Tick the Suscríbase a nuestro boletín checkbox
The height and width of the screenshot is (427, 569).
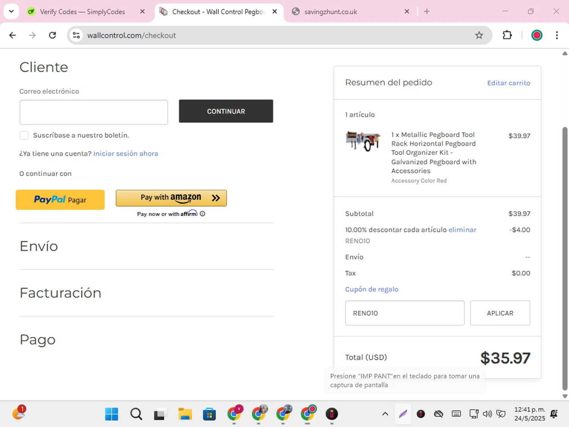[x=24, y=136]
